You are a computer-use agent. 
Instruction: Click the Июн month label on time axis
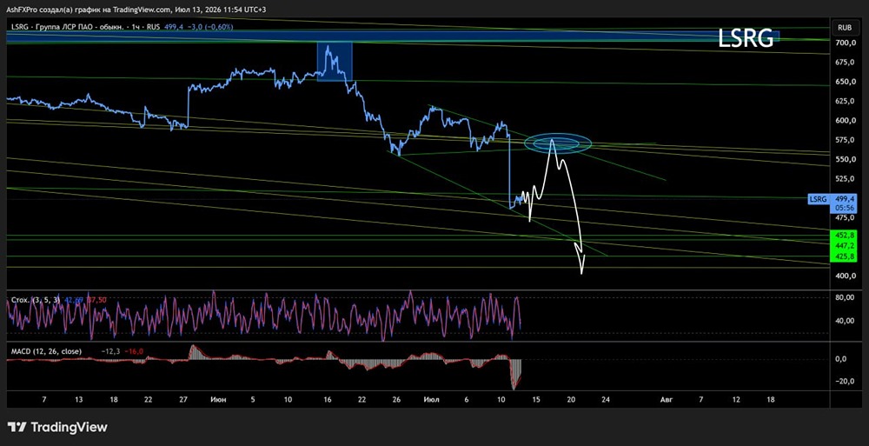coord(218,399)
